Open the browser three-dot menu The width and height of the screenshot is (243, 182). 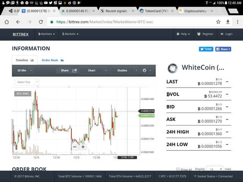pyautogui.click(x=237, y=22)
